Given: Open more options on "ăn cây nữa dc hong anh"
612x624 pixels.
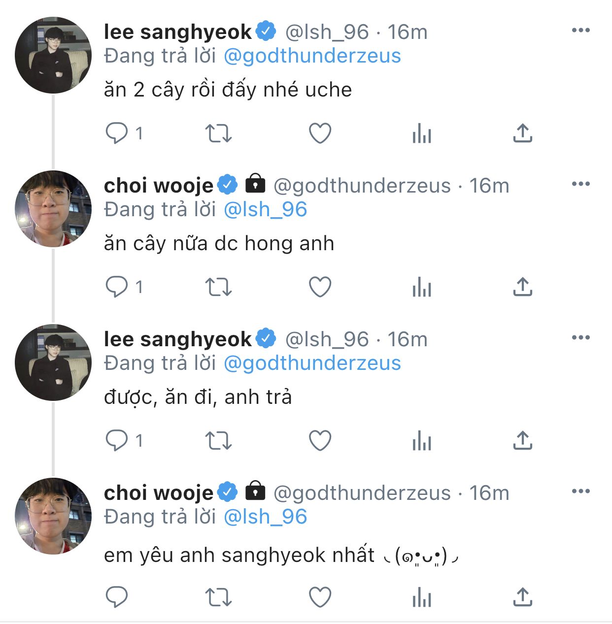Looking at the screenshot, I should tap(581, 184).
